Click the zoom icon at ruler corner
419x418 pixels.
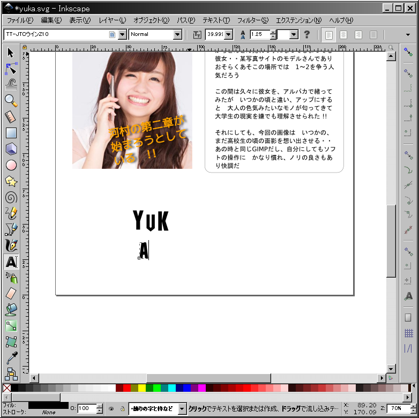391,47
